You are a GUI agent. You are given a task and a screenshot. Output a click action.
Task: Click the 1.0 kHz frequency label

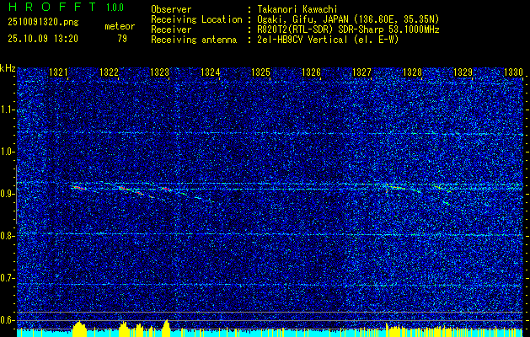point(8,152)
